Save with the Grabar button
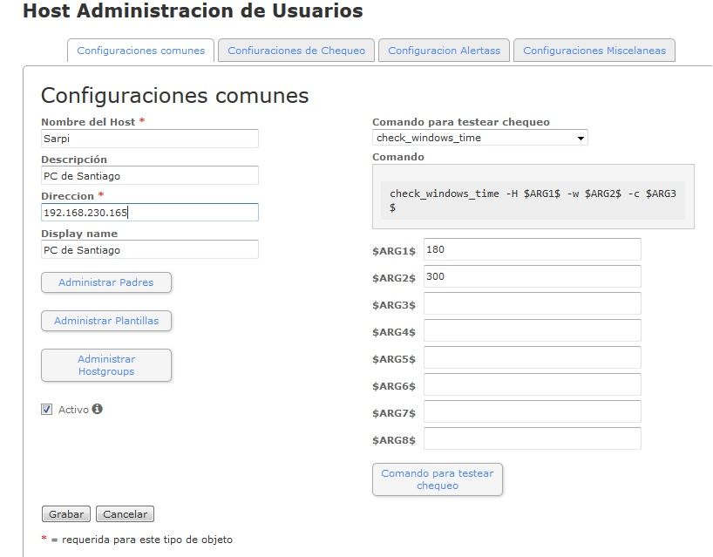The height and width of the screenshot is (557, 713). tap(66, 514)
